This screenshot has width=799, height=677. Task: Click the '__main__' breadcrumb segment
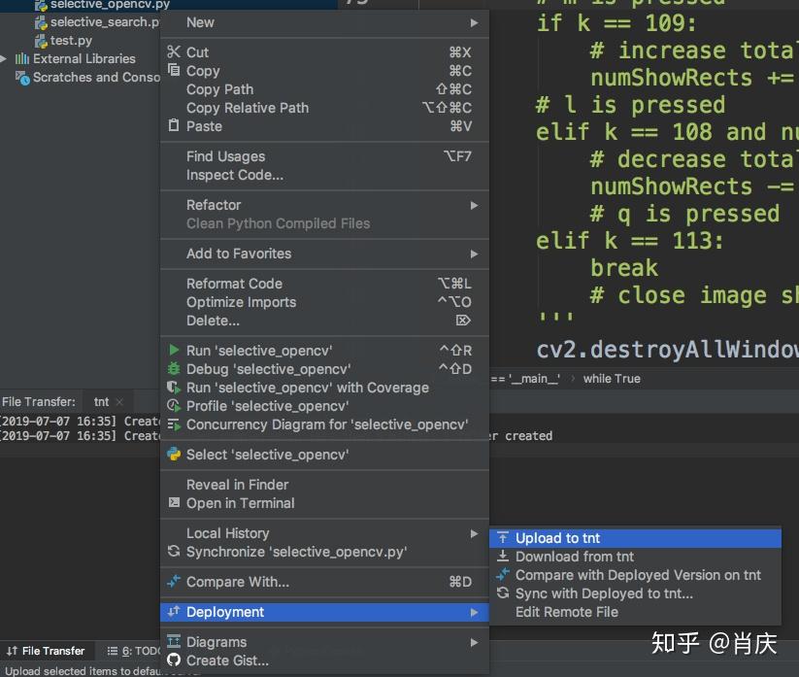click(525, 378)
